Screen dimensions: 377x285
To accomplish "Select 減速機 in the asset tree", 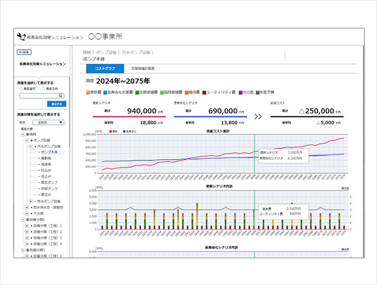I will [46, 164].
